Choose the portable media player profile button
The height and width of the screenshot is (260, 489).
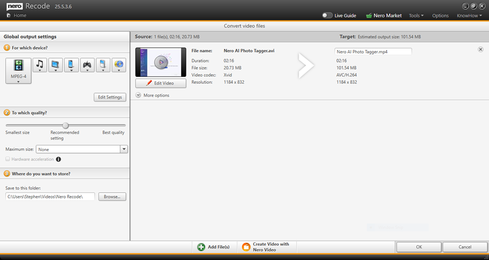[x=103, y=65]
